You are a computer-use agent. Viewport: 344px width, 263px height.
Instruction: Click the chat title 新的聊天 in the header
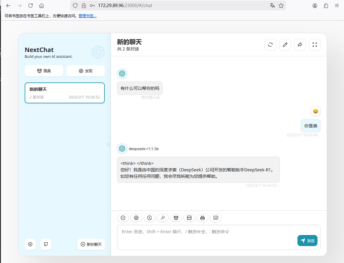click(x=129, y=42)
